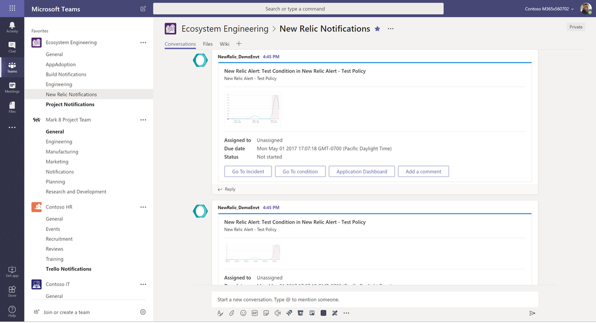Open team management settings gear
596x323 pixels.
tap(143, 312)
